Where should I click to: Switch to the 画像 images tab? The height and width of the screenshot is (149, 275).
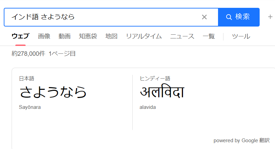point(44,36)
